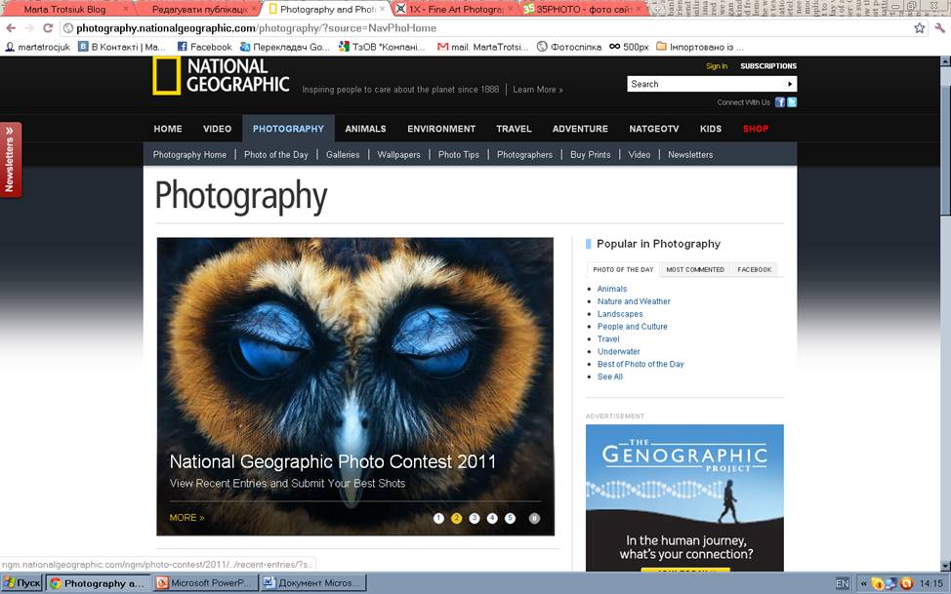
Task: Open Galleries in photography submenu
Action: (x=343, y=154)
